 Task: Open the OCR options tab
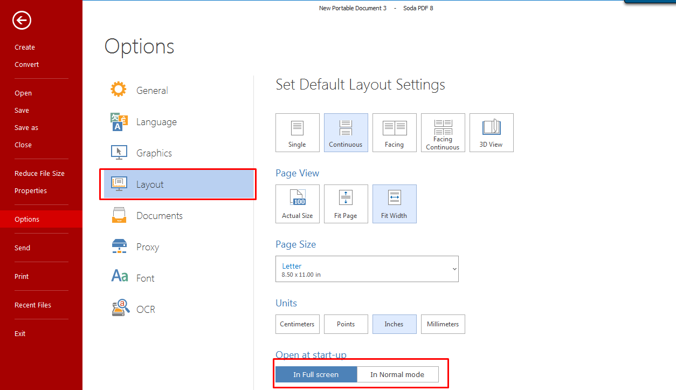(x=178, y=310)
